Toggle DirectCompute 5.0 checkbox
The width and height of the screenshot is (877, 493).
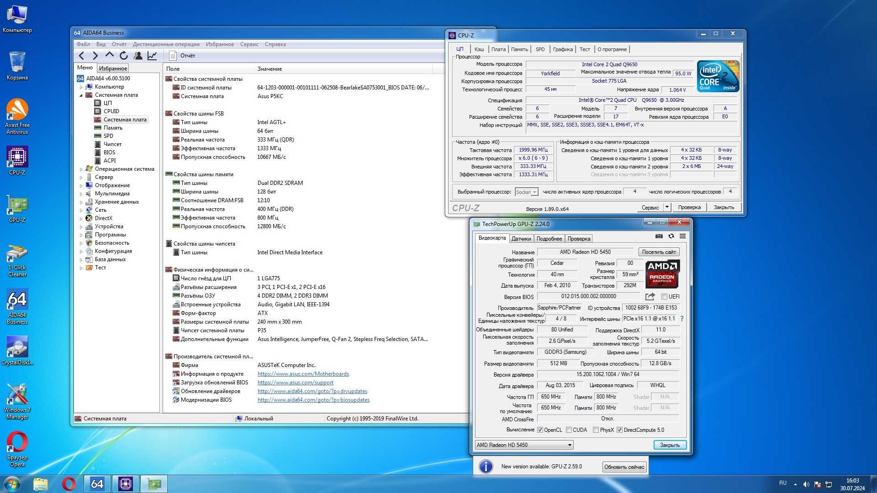point(619,430)
